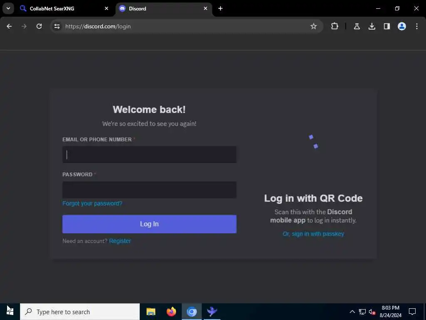426x320 pixels.
Task: Click Or, sign in with passkey
Action: point(313,234)
